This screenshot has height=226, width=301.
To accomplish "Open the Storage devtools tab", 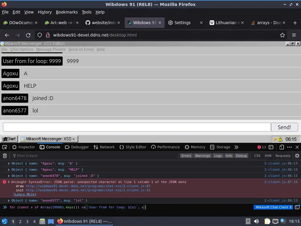I will point(220,147).
